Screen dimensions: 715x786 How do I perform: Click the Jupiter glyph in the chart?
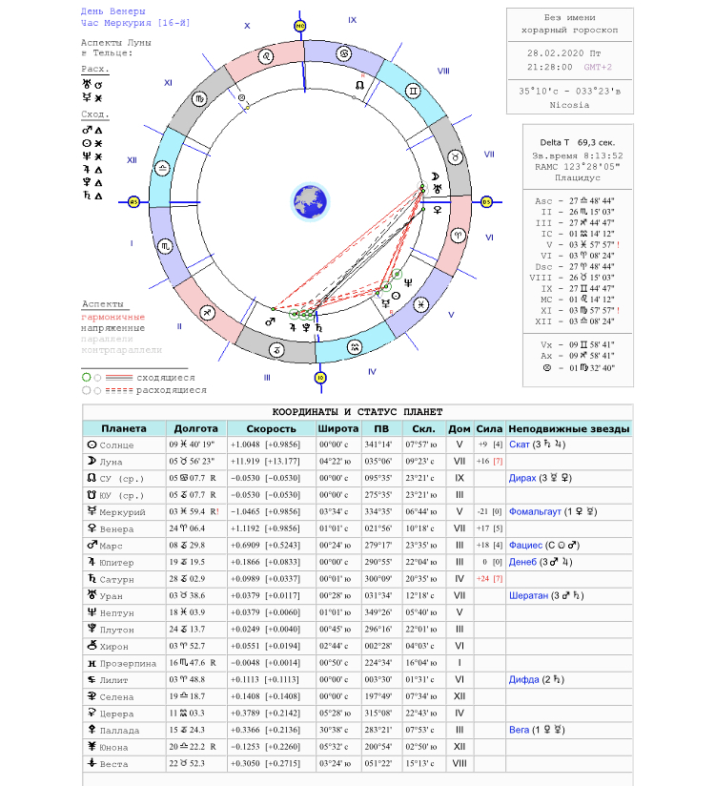tap(293, 327)
